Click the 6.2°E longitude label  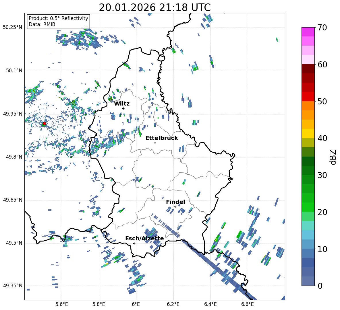(173, 304)
